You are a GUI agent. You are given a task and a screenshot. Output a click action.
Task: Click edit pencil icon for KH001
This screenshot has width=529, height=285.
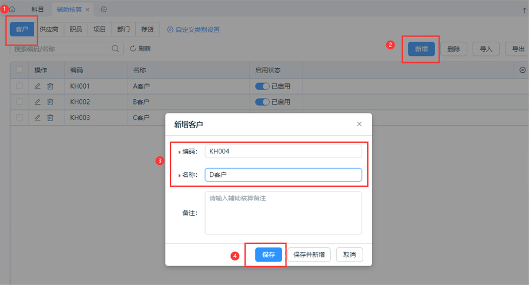(38, 86)
